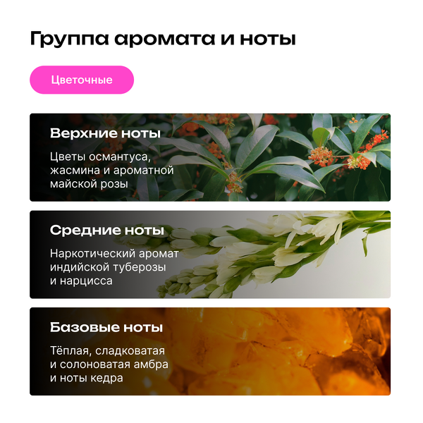
Task: Click the pink Цветочные tag button
Action: coord(82,80)
